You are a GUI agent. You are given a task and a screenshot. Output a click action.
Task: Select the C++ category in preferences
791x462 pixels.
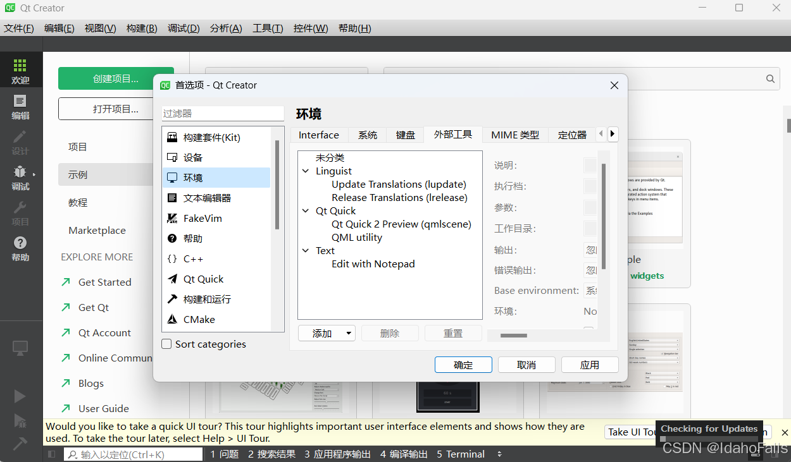pyautogui.click(x=216, y=258)
